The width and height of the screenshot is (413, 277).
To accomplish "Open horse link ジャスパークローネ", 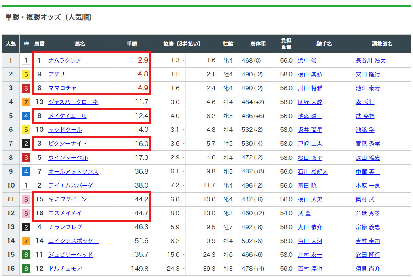I will [x=73, y=102].
